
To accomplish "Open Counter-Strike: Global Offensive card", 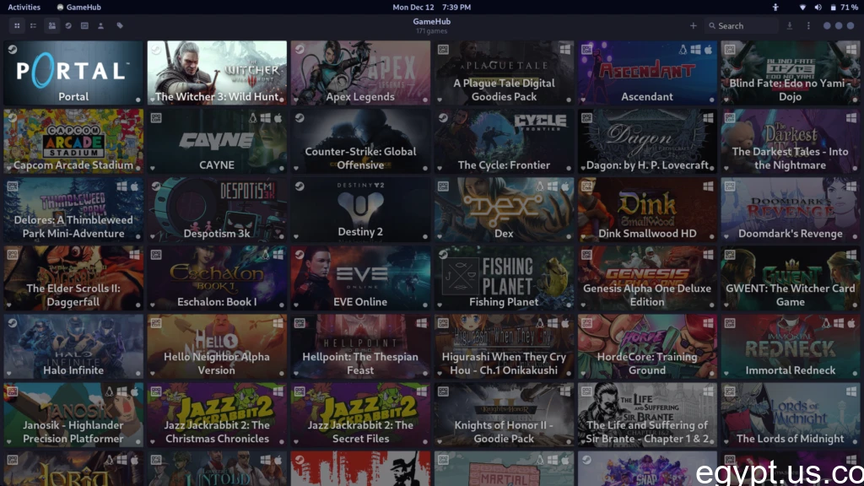I will click(360, 141).
